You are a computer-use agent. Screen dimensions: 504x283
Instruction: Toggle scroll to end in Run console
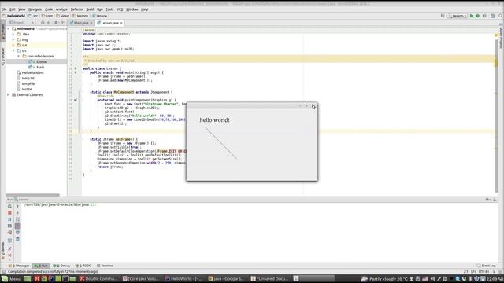pos(17,226)
